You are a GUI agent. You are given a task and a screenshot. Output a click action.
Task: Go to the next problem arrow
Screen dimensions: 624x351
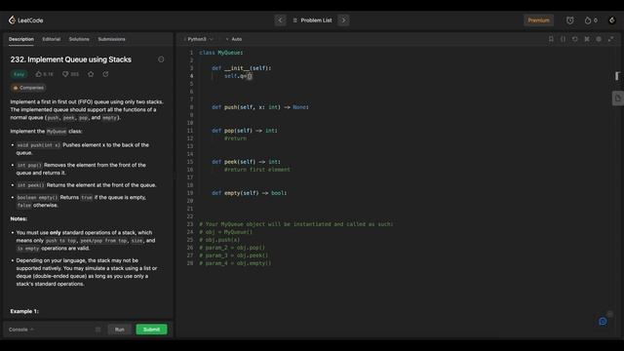click(343, 20)
